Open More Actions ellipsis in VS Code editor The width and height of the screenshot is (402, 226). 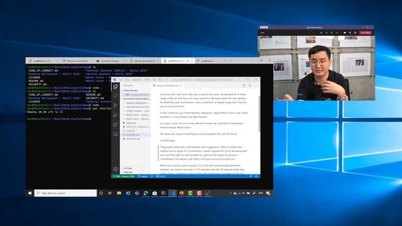pyautogui.click(x=256, y=85)
